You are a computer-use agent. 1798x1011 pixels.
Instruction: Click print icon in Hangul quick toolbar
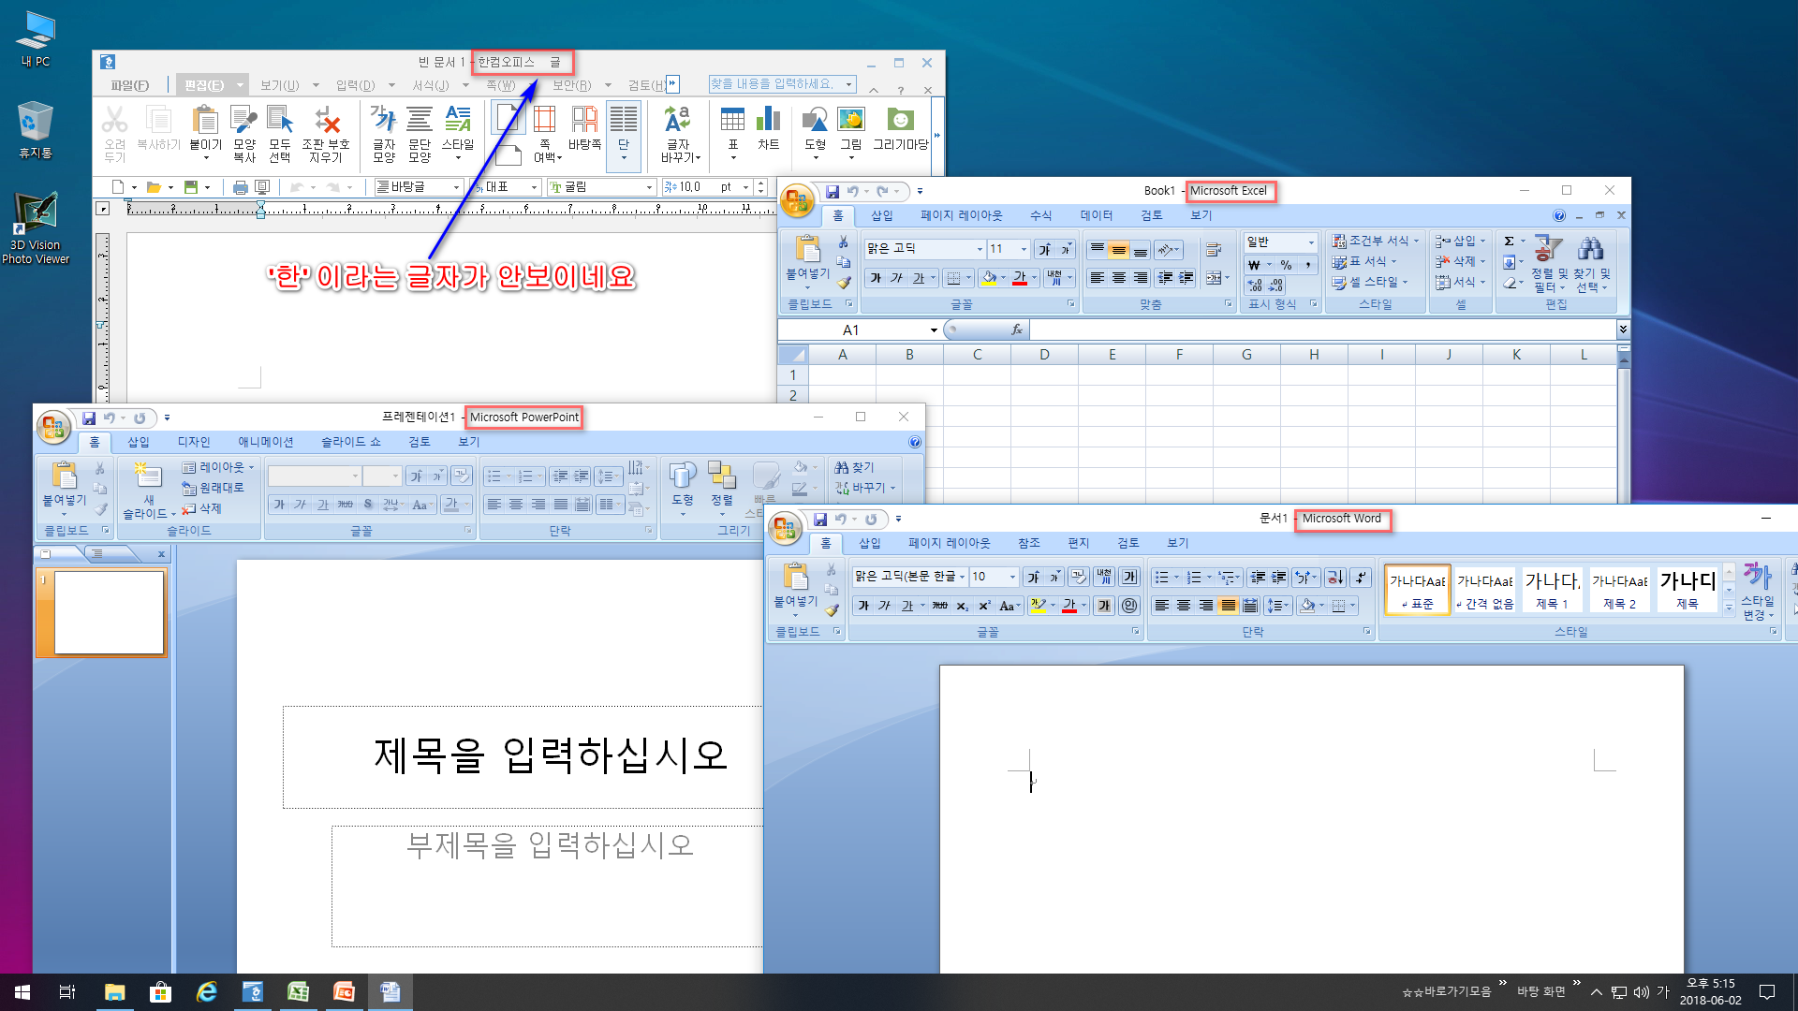coord(241,187)
